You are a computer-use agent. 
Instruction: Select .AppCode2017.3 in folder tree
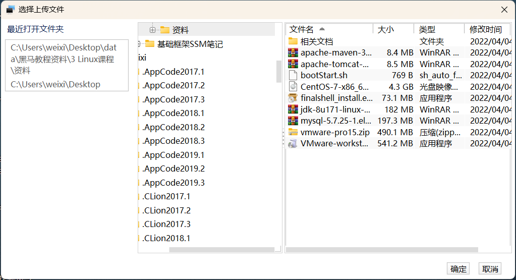pos(174,99)
